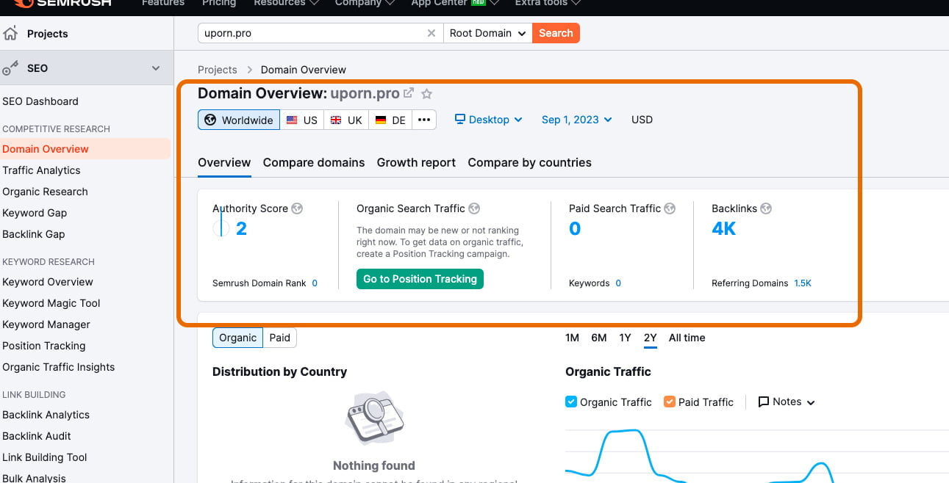Image resolution: width=949 pixels, height=483 pixels.
Task: Open more countries ellipsis button
Action: [x=424, y=120]
